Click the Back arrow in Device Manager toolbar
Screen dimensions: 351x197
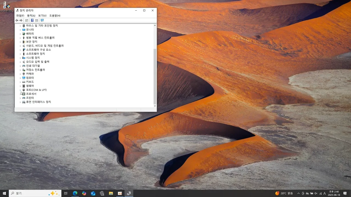pos(17,20)
